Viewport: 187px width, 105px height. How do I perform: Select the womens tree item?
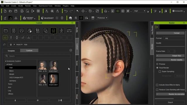(x=13, y=81)
